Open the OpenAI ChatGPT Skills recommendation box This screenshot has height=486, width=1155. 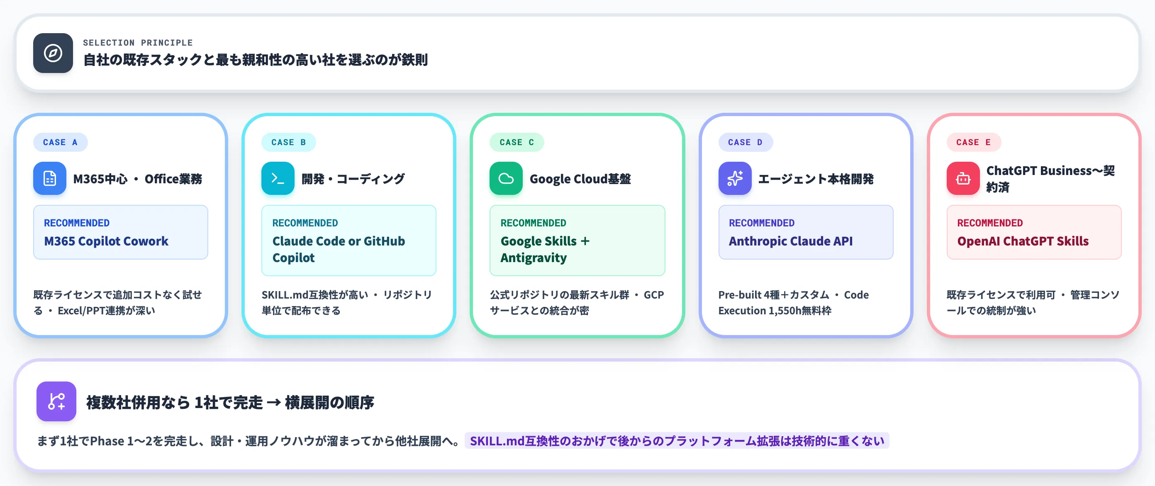pos(1034,232)
